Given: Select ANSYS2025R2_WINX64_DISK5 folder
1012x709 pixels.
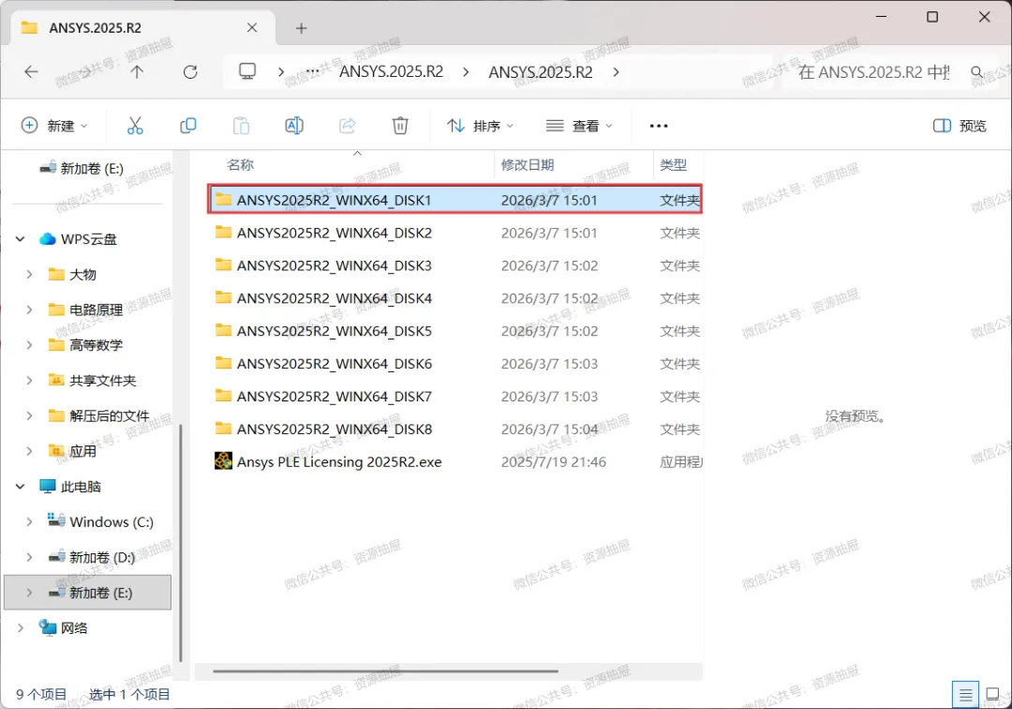Looking at the screenshot, I should point(455,331).
